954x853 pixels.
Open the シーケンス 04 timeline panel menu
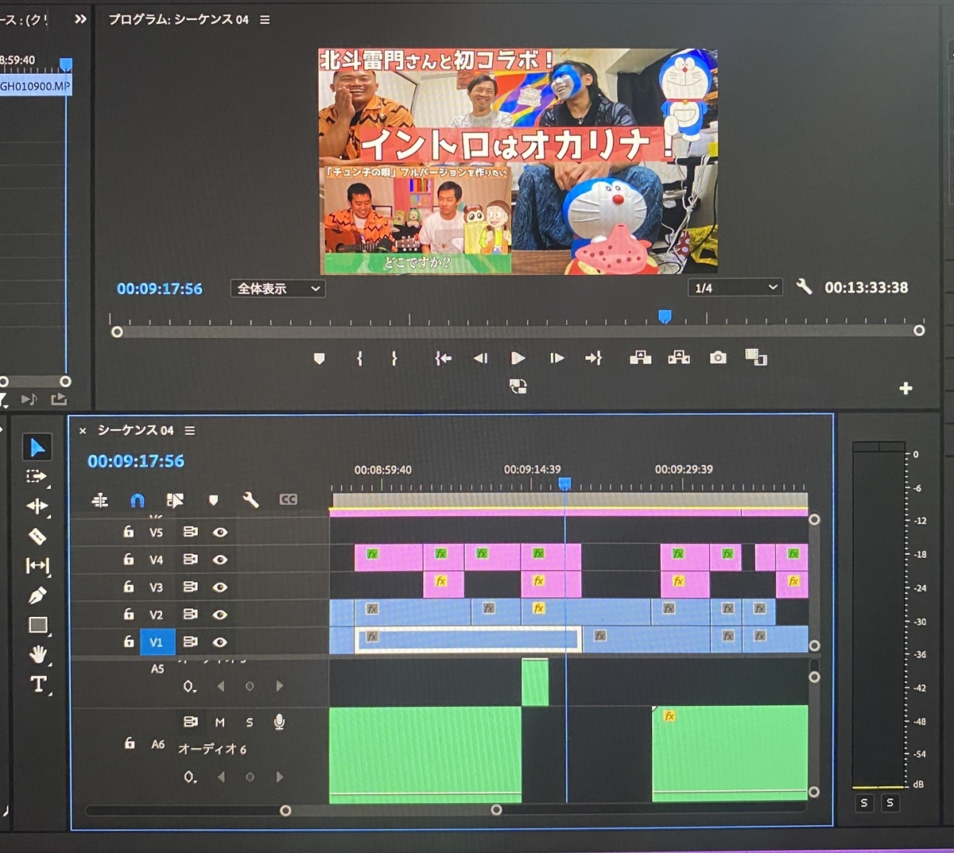click(x=190, y=430)
